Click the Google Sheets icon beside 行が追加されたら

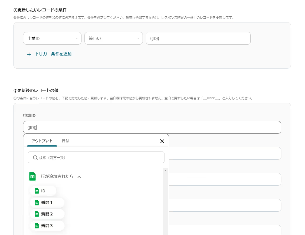[32, 176]
